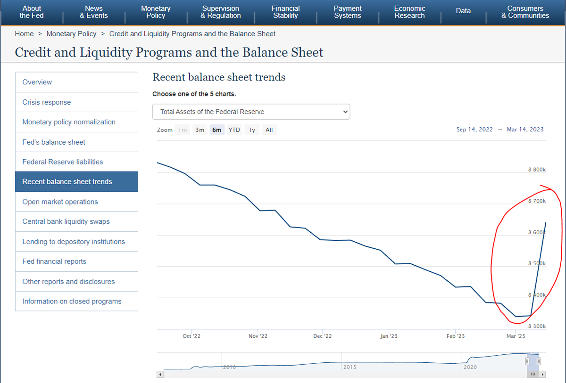Open the Consumers & Communities menu
The height and width of the screenshot is (383, 566).
coord(525,12)
